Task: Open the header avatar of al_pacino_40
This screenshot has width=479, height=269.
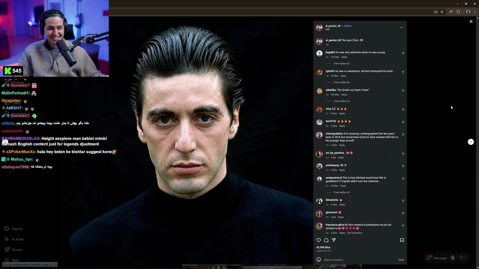Action: 319,27
